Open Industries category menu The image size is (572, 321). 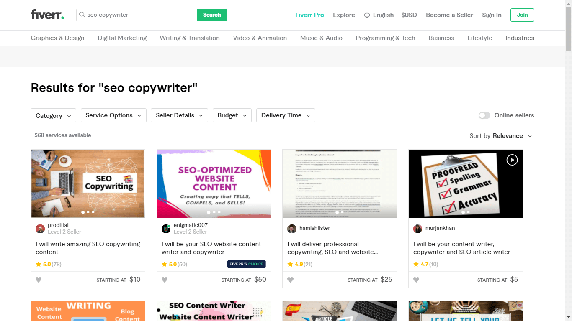[x=520, y=38]
